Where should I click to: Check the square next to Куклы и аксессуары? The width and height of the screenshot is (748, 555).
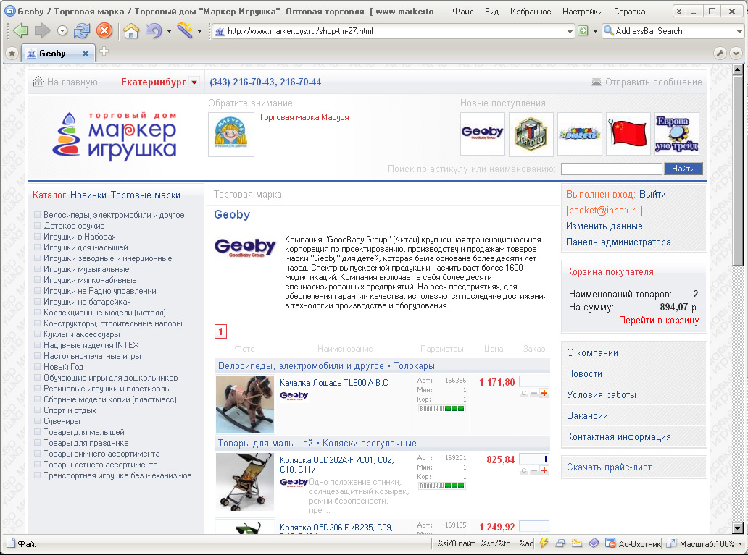click(37, 334)
